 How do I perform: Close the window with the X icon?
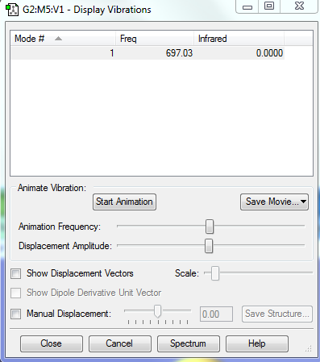click(299, 6)
